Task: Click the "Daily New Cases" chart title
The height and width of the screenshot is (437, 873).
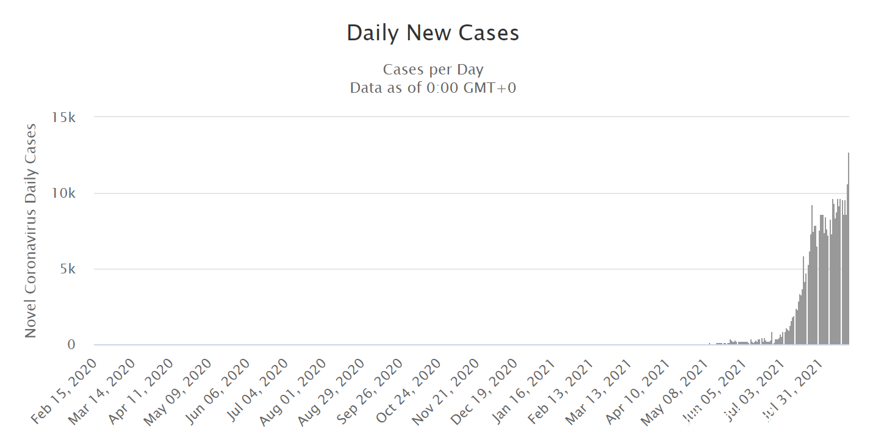Action: 433,33
